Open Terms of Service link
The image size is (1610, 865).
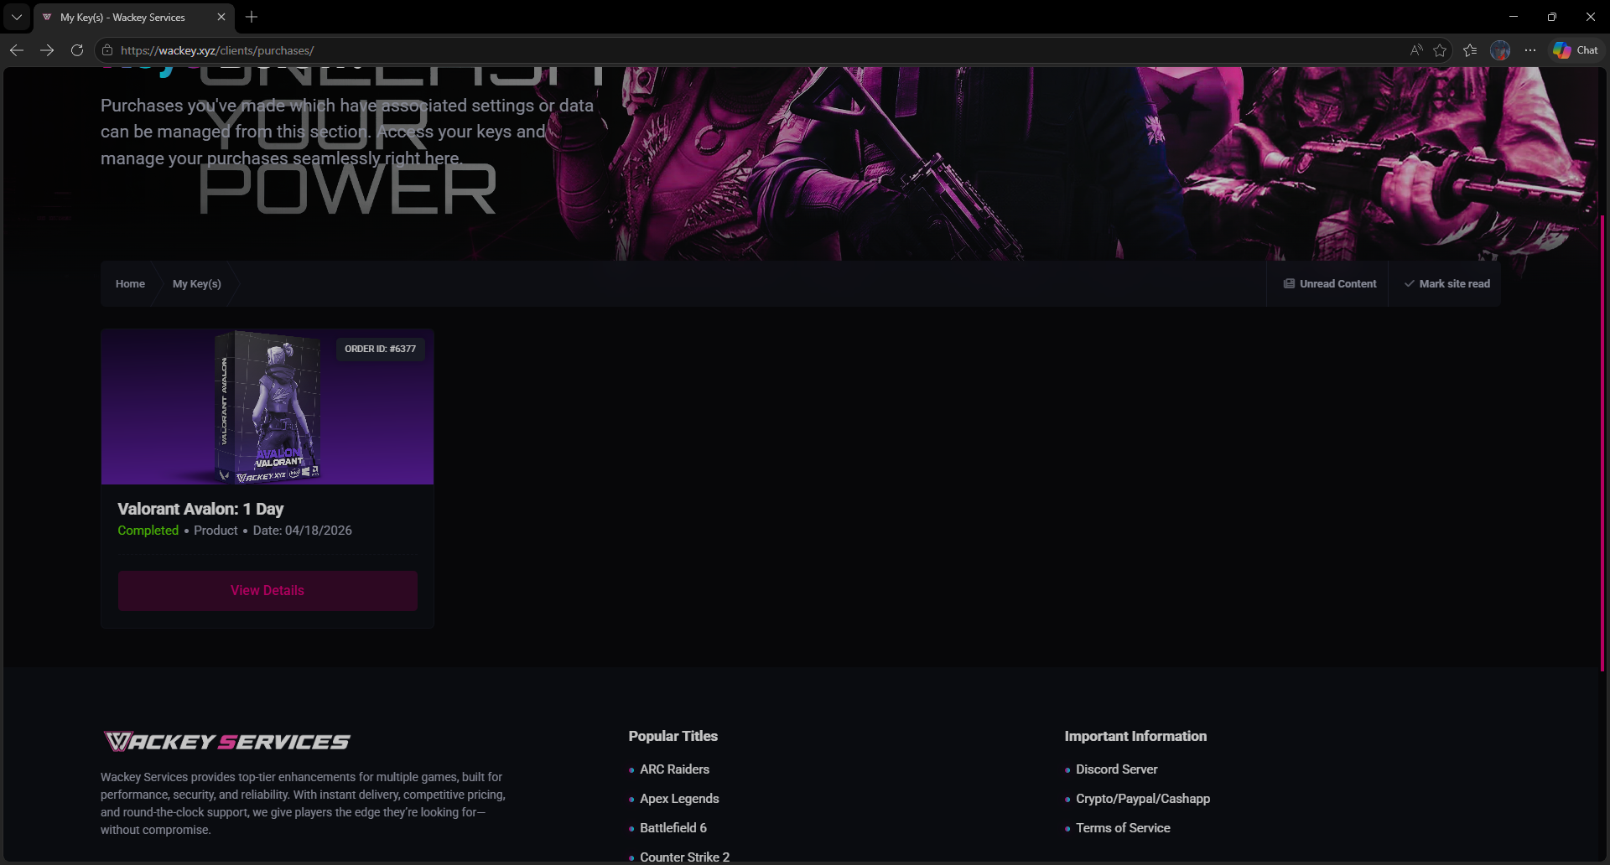point(1123,828)
